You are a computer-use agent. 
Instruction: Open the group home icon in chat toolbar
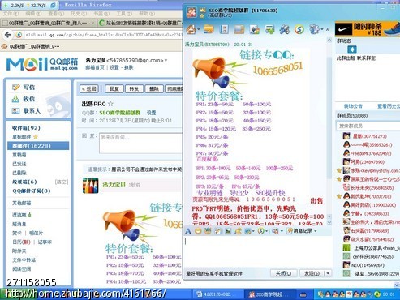coord(191,29)
